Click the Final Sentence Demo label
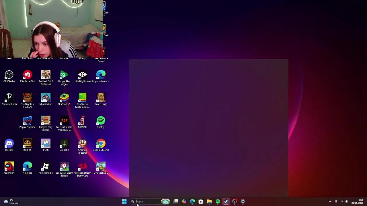Screen dimensions: 367x206 pyautogui.click(x=101, y=60)
